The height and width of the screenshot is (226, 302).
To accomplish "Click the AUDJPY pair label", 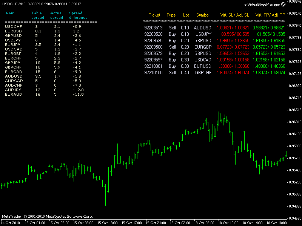I will [13, 90].
